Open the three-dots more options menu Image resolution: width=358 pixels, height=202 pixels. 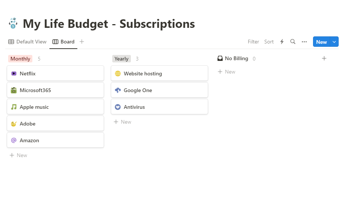click(x=304, y=42)
